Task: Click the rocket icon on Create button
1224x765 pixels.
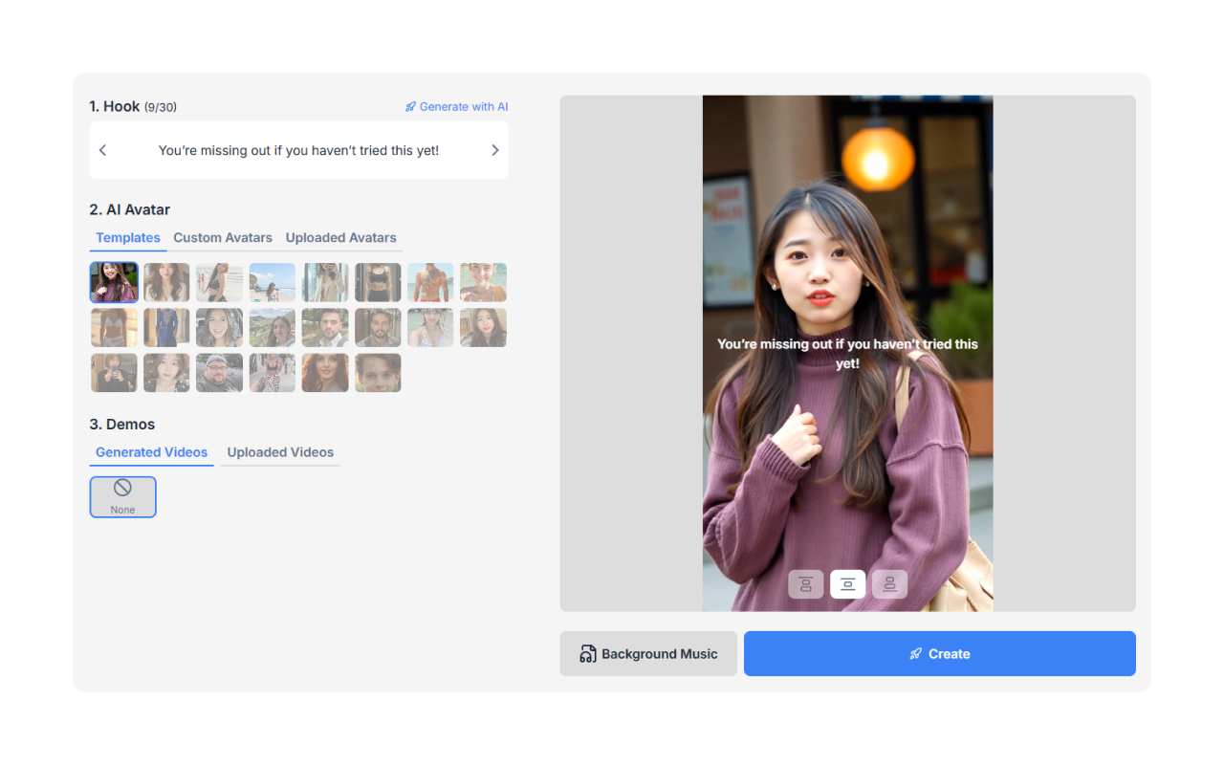Action: 916,654
